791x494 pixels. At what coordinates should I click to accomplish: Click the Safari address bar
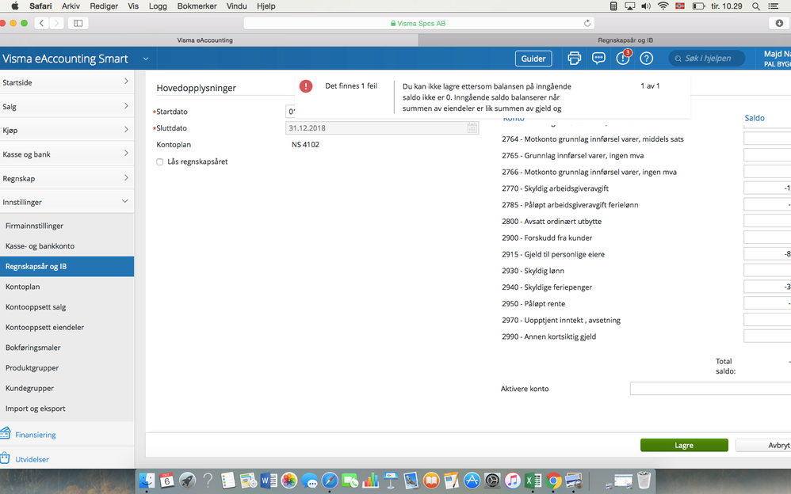[x=418, y=23]
